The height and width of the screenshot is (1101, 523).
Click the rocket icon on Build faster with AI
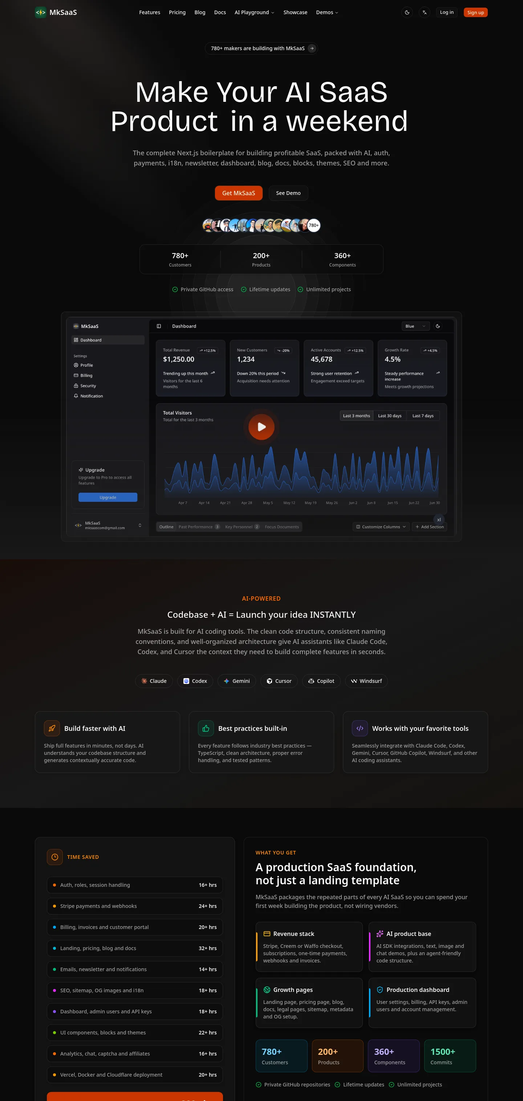pos(52,728)
